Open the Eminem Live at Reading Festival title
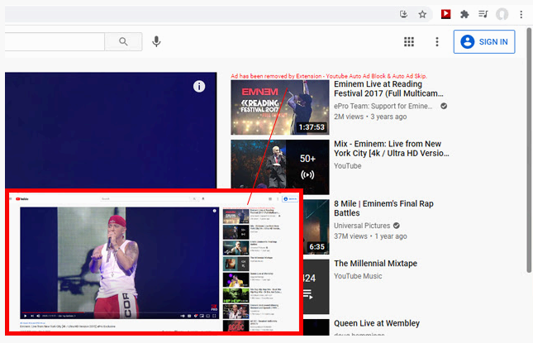533x343 pixels. [x=388, y=88]
